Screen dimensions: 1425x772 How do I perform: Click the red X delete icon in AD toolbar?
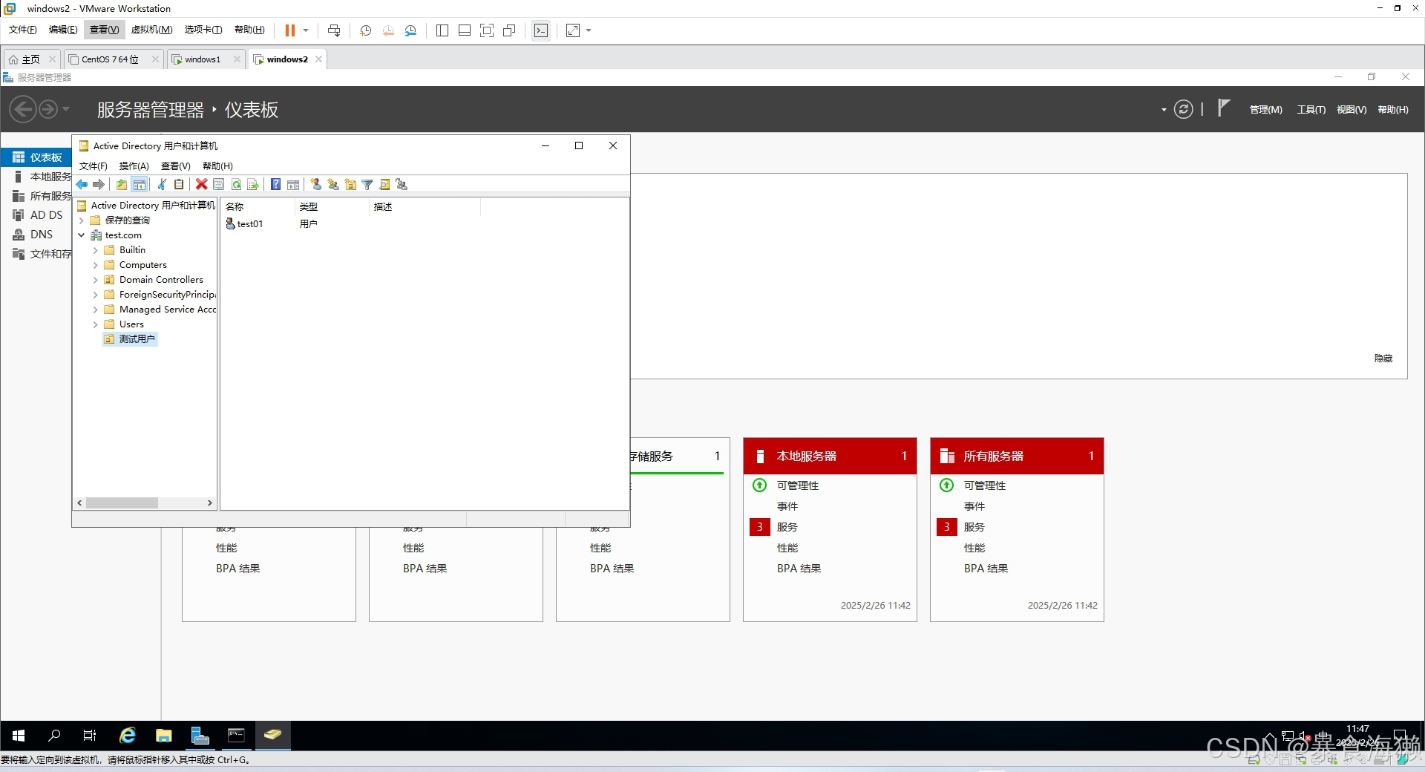pos(201,184)
